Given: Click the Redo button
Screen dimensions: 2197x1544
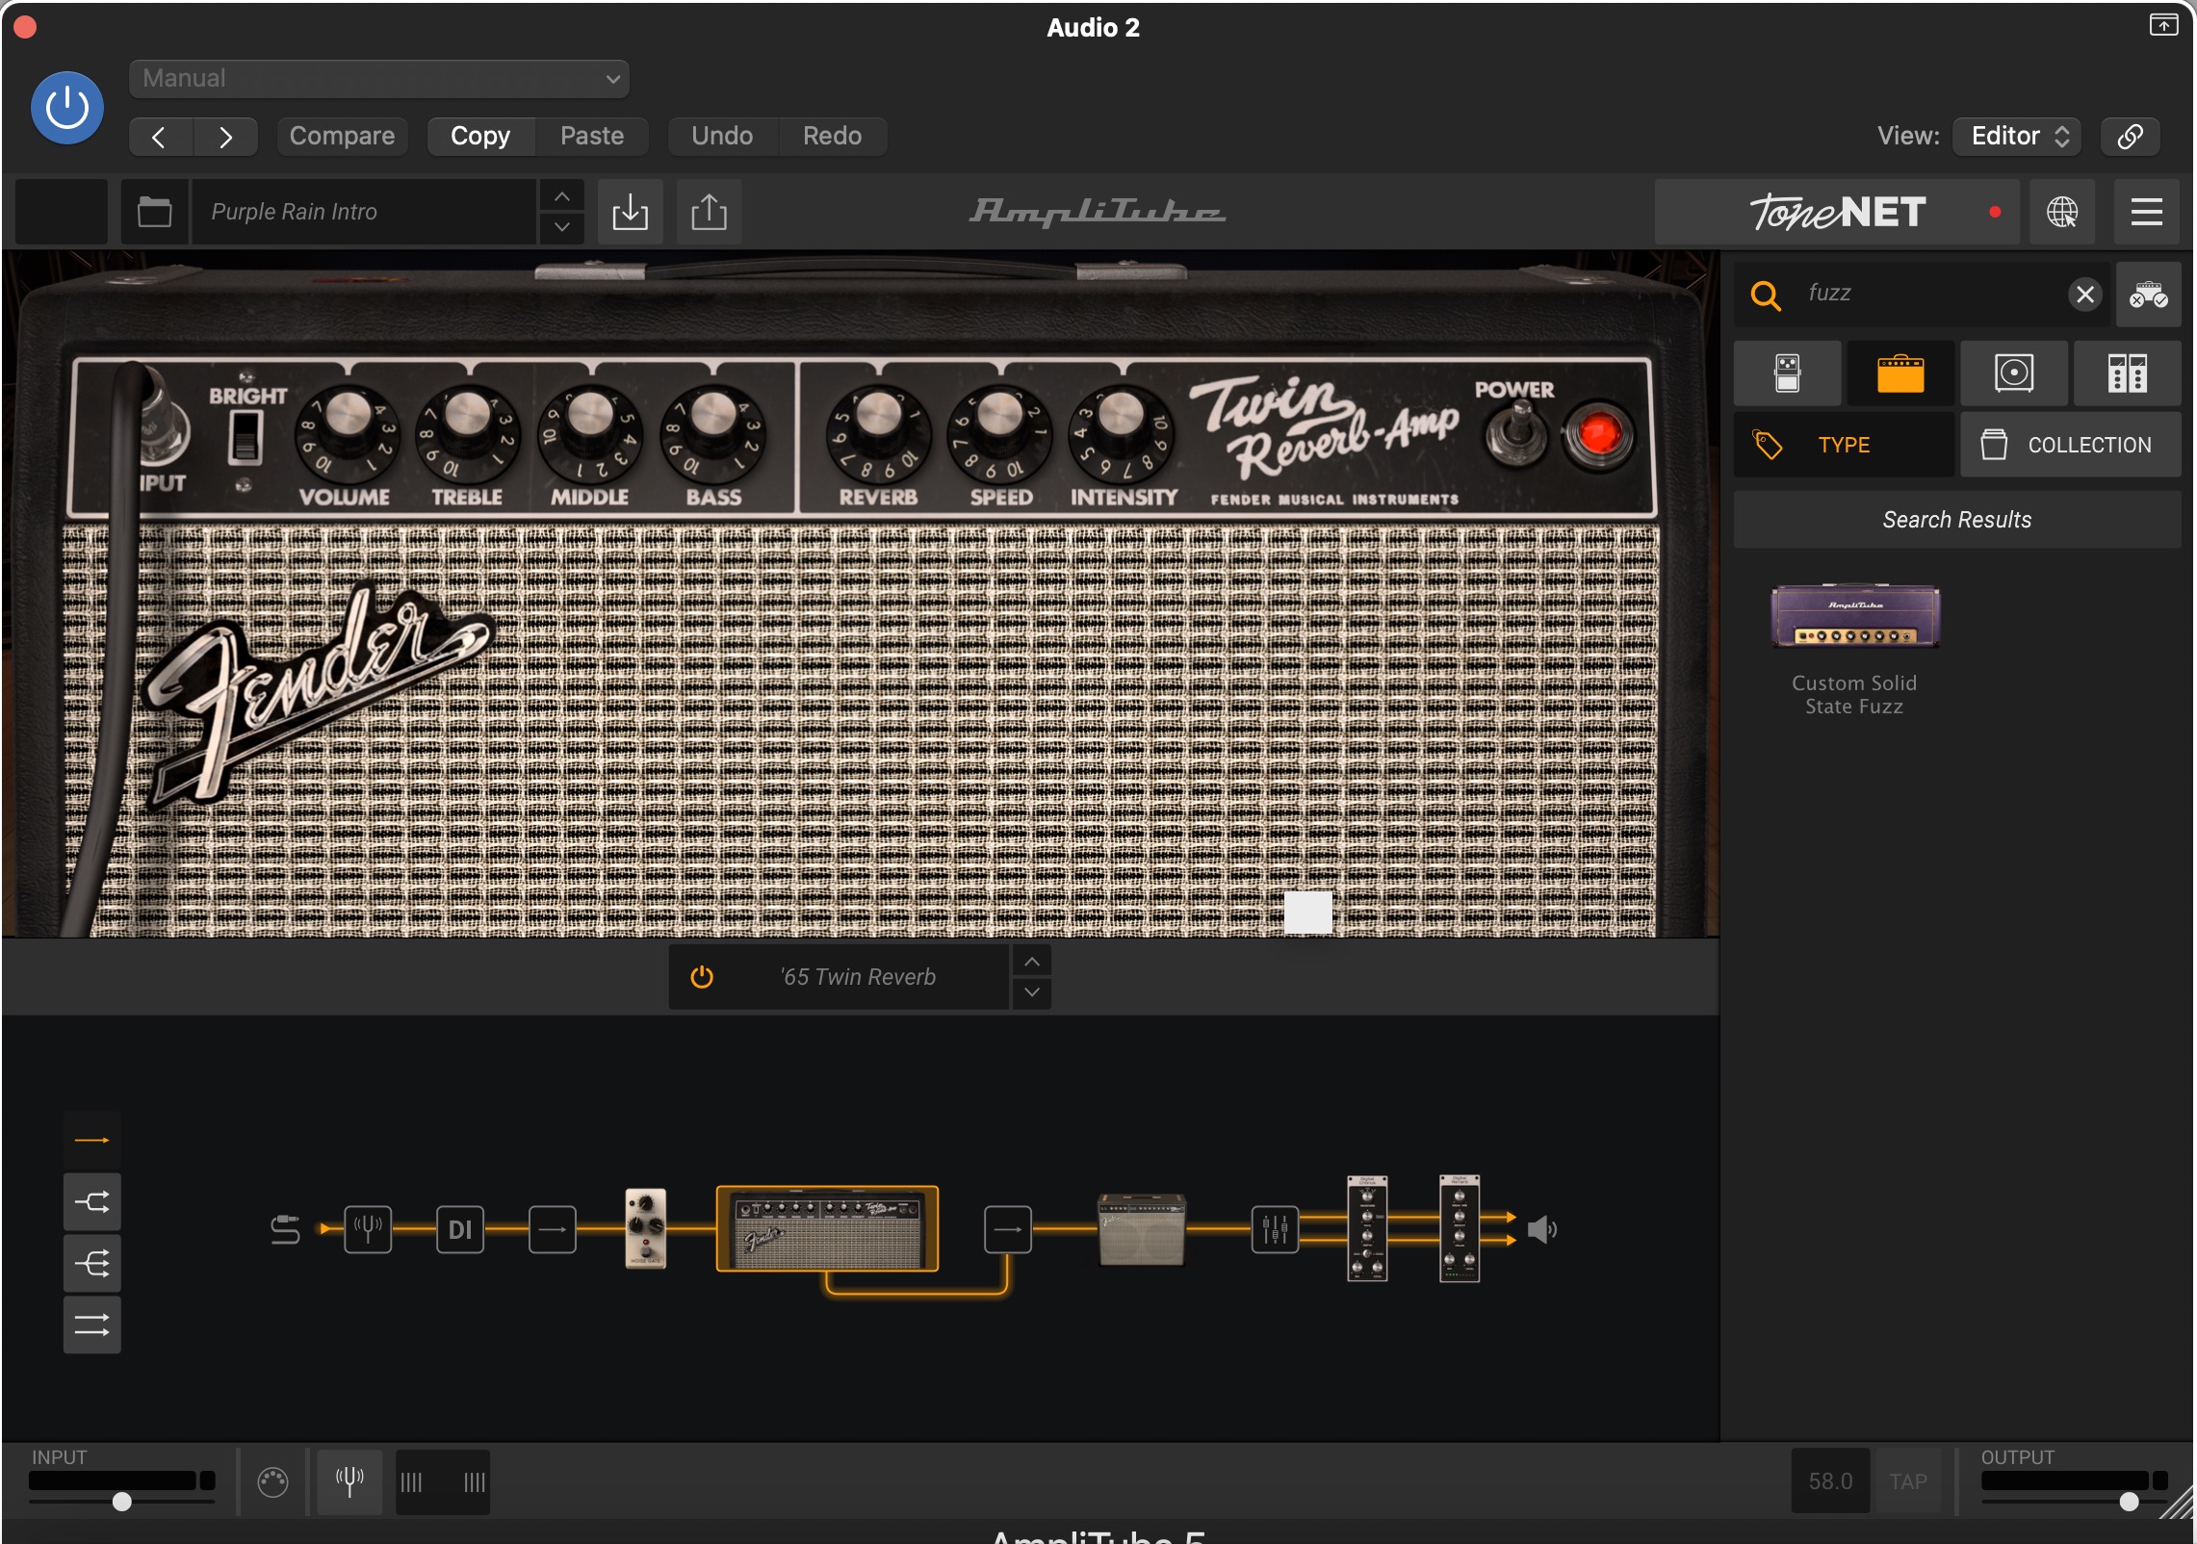Looking at the screenshot, I should [833, 137].
